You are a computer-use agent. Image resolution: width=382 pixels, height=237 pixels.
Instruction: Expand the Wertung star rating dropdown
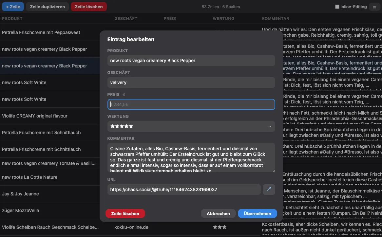tap(191, 126)
